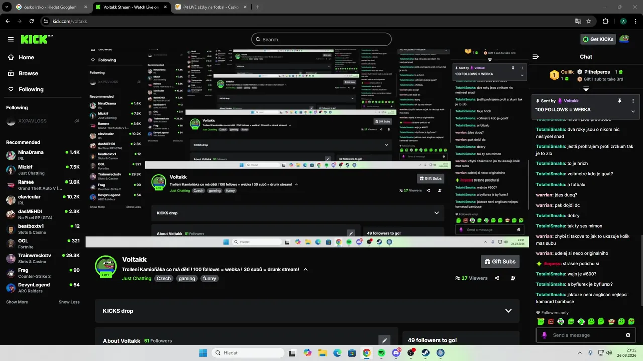This screenshot has width=643, height=361.
Task: Open Chrome extensions puzzle icon
Action: [x=605, y=21]
